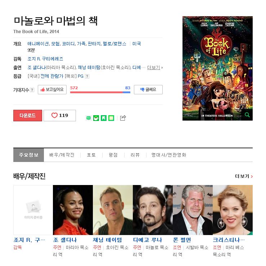
Task: Click the red 다운로드 button
Action: (x=28, y=116)
